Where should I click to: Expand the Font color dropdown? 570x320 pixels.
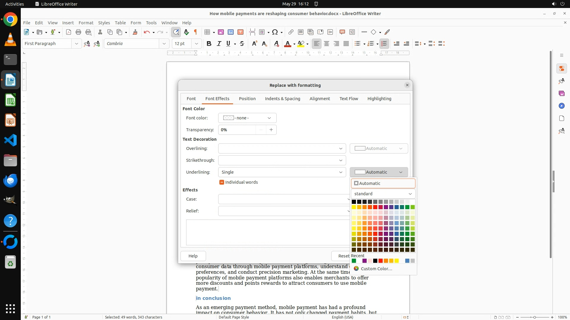click(x=269, y=118)
